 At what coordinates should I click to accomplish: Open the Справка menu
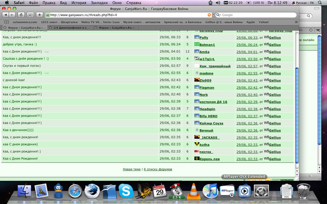click(x=134, y=3)
